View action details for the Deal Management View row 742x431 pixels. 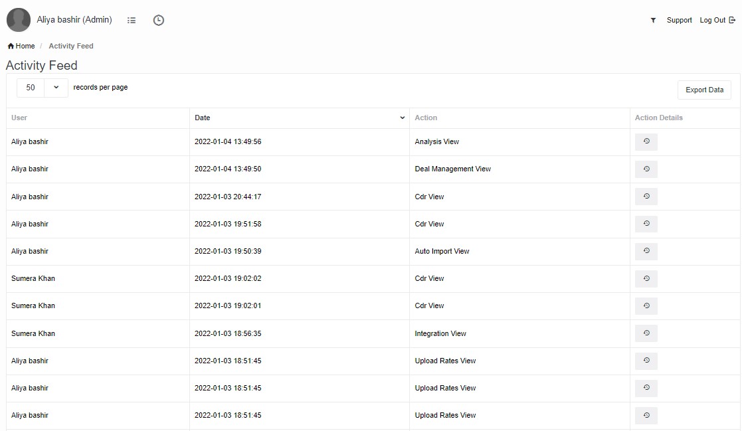646,169
